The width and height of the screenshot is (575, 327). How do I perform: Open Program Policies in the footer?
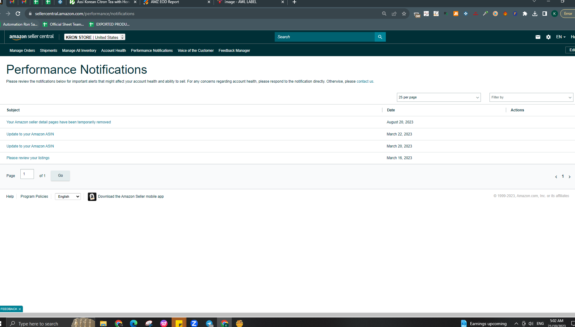(x=34, y=197)
